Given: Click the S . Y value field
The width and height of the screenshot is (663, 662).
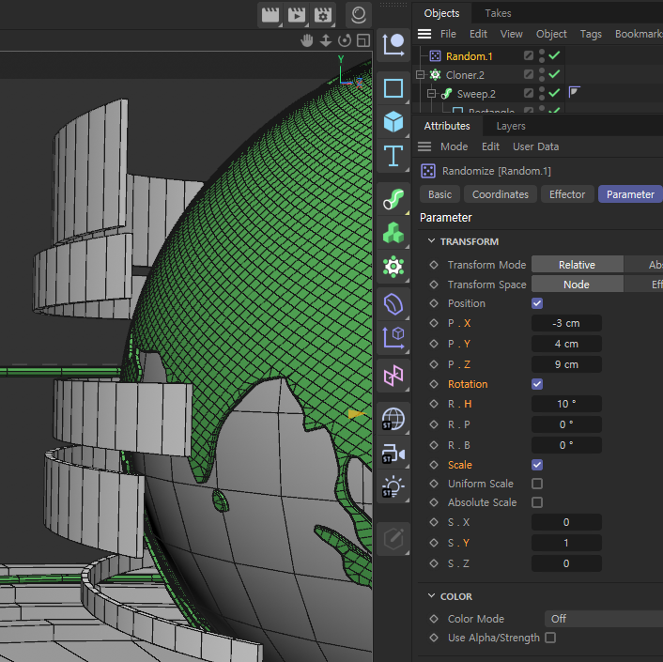Looking at the screenshot, I should pos(566,543).
